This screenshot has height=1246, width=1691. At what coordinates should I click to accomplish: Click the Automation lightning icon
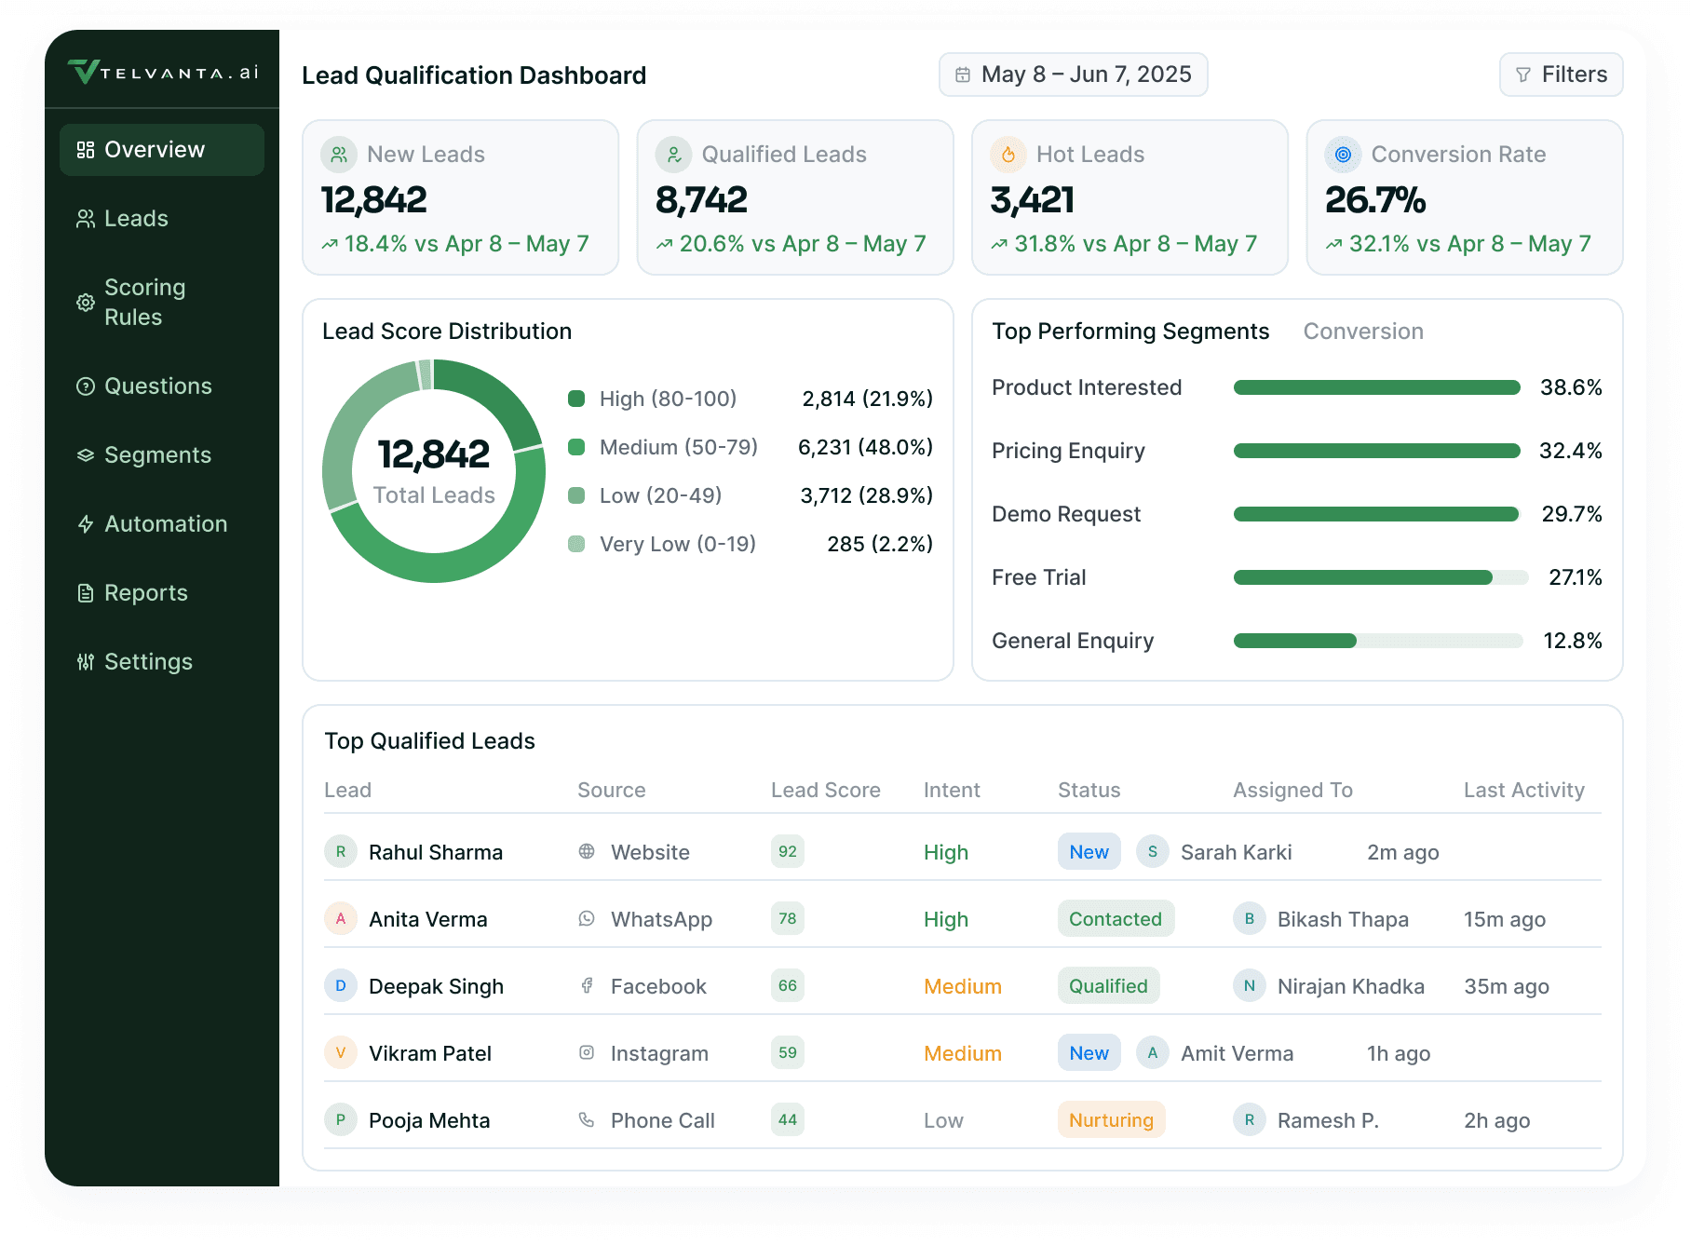click(86, 524)
